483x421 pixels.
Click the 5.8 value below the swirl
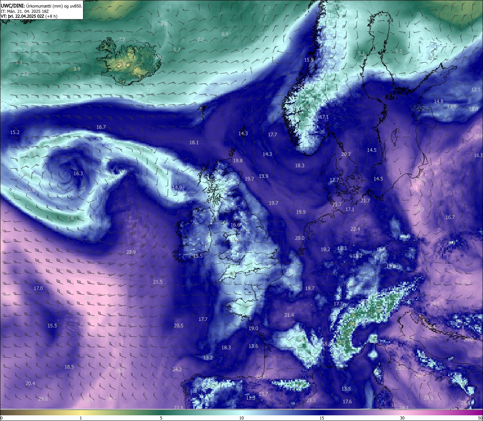(x=70, y=219)
